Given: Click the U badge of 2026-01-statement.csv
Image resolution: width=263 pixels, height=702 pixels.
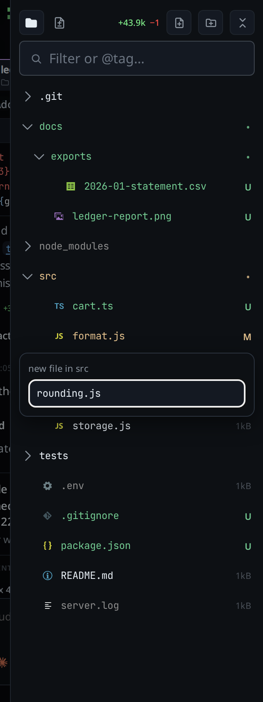Looking at the screenshot, I should coord(248,187).
